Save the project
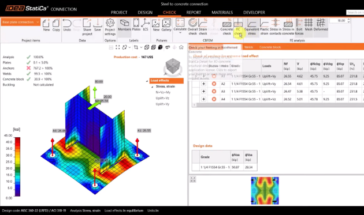364x215 pixels. [98, 25]
